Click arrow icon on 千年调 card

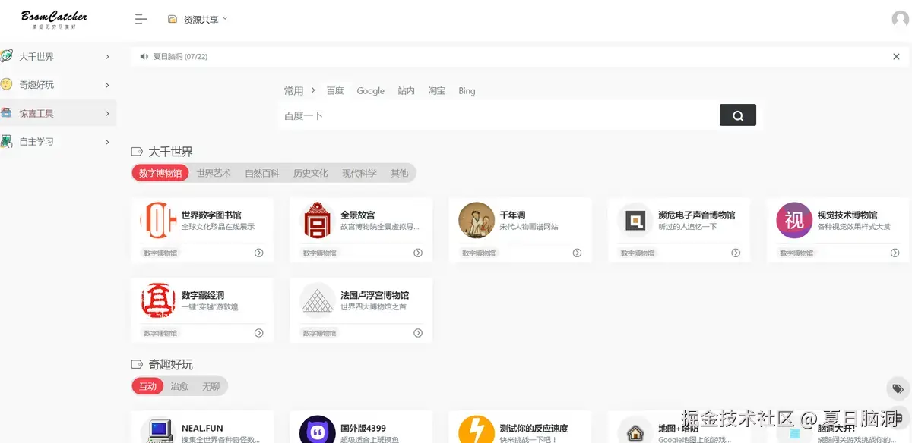click(577, 253)
